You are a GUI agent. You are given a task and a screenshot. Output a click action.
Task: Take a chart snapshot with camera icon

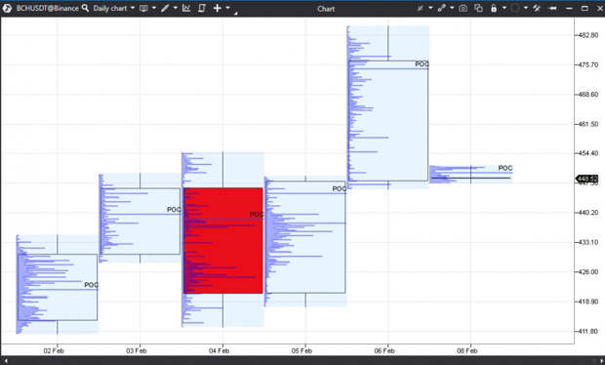pos(463,8)
